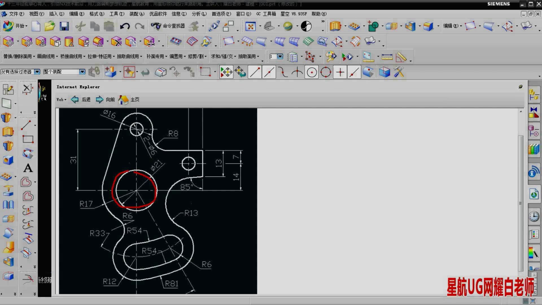This screenshot has height=305, width=542.
Task: Select the line tool in left sidebar
Action: tap(26, 125)
